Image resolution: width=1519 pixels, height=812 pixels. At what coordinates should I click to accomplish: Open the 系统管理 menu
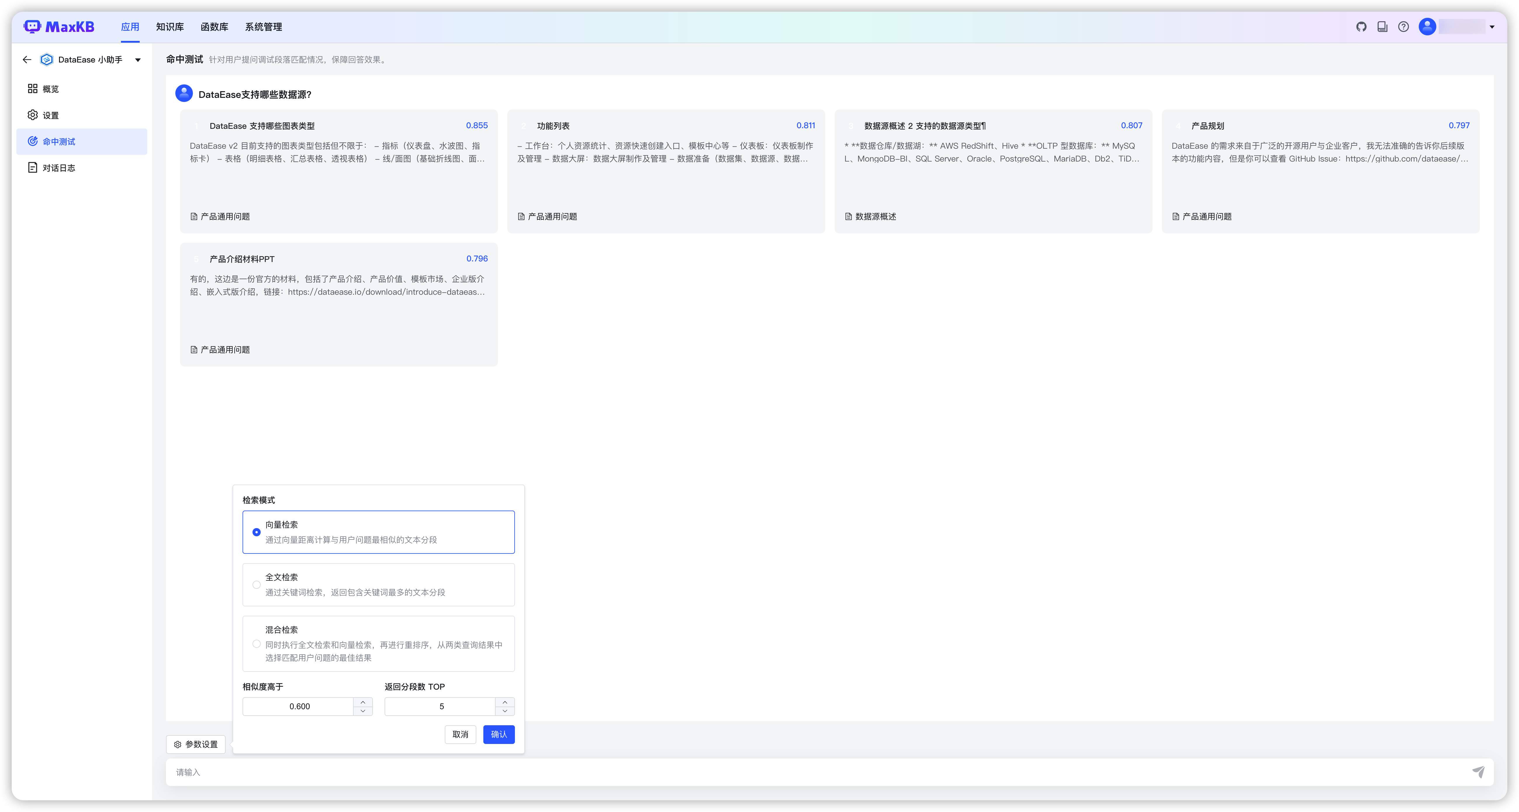click(263, 27)
